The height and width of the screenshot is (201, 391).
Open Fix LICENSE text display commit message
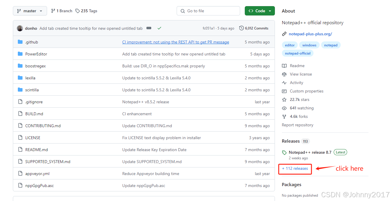(162, 138)
